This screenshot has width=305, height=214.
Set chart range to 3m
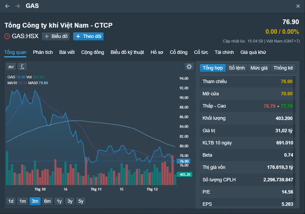(35, 201)
